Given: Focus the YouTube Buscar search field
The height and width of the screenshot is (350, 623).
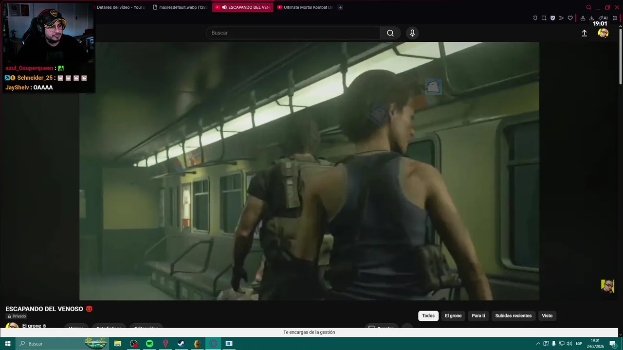Looking at the screenshot, I should 293,33.
